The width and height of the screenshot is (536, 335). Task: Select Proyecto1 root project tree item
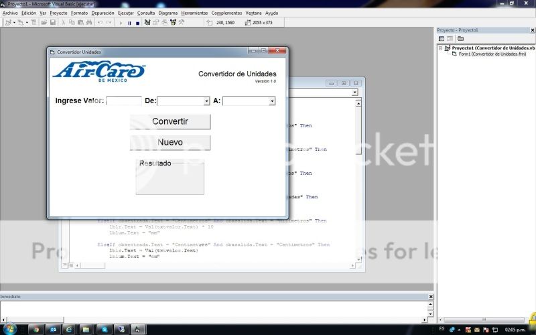pyautogui.click(x=493, y=48)
